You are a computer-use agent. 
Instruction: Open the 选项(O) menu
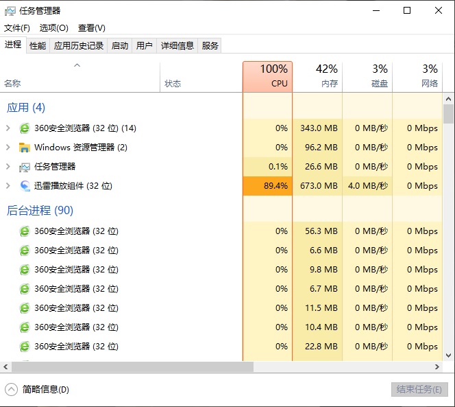54,28
